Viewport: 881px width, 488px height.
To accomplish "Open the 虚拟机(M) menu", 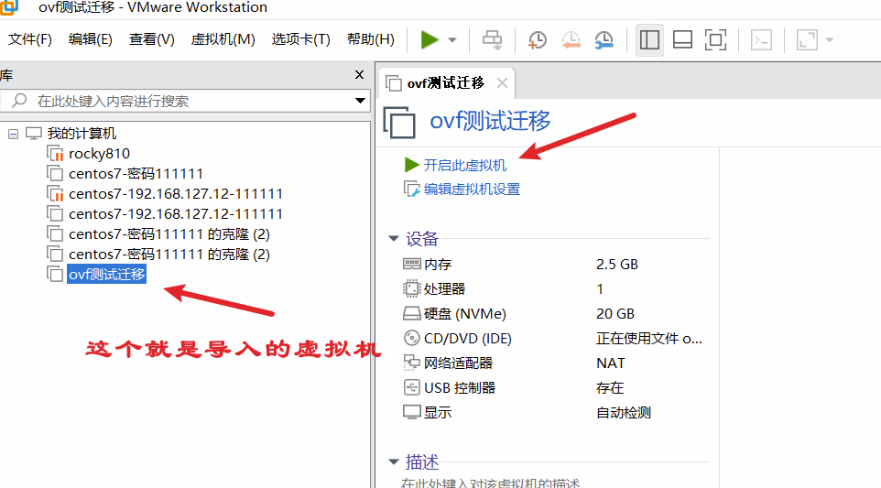I will (x=223, y=39).
